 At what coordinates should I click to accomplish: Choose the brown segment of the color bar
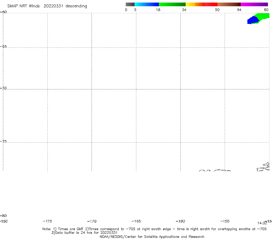coord(229,4)
